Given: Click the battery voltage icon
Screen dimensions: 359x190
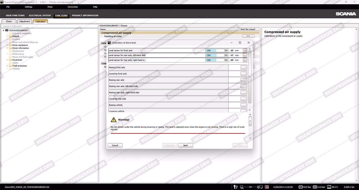Looking at the screenshot, I should 329,187.
